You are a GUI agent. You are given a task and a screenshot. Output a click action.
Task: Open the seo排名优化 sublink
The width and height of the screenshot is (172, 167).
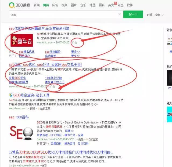tap(27, 52)
